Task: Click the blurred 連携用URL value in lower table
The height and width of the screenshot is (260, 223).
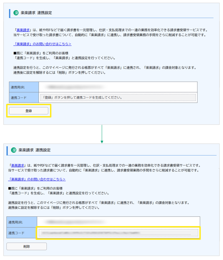Action: coord(75,222)
